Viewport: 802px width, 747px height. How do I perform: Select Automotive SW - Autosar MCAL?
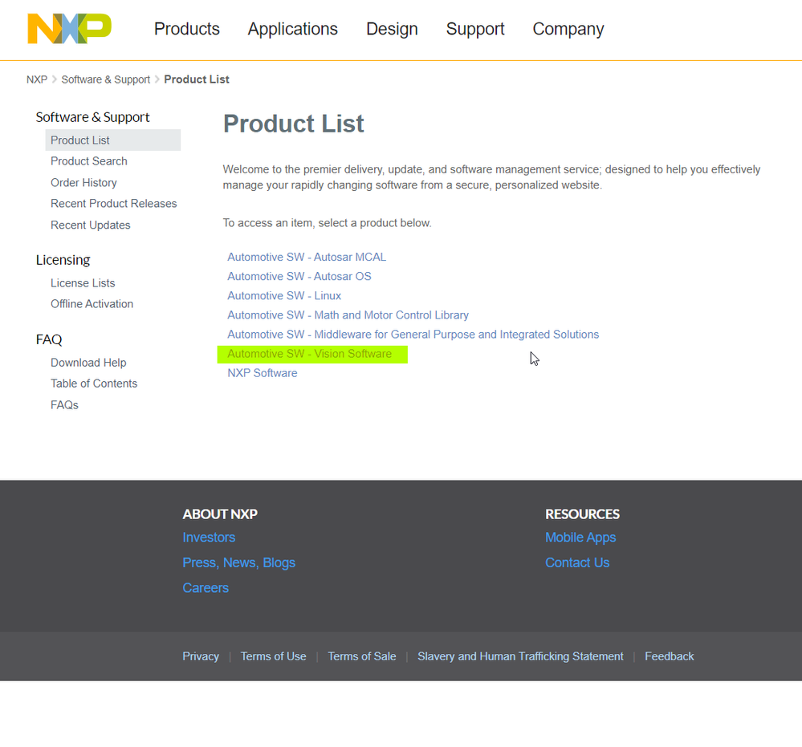pyautogui.click(x=307, y=258)
